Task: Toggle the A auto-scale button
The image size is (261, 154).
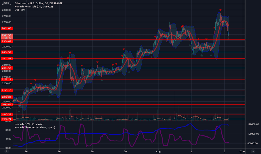Action: (x=253, y=151)
